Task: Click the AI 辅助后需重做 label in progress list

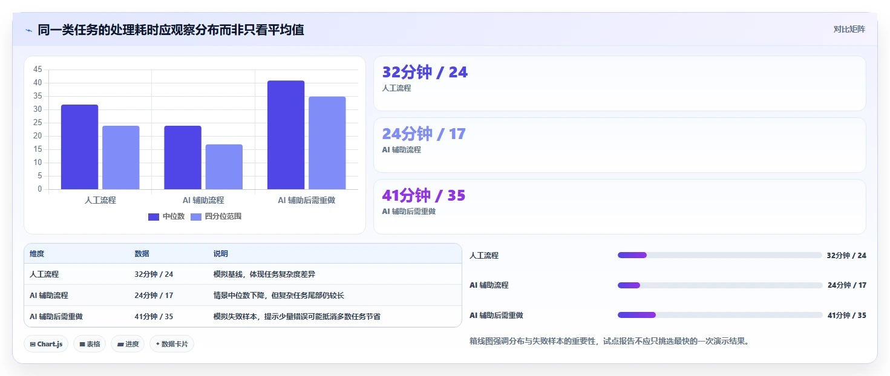Action: pos(496,316)
